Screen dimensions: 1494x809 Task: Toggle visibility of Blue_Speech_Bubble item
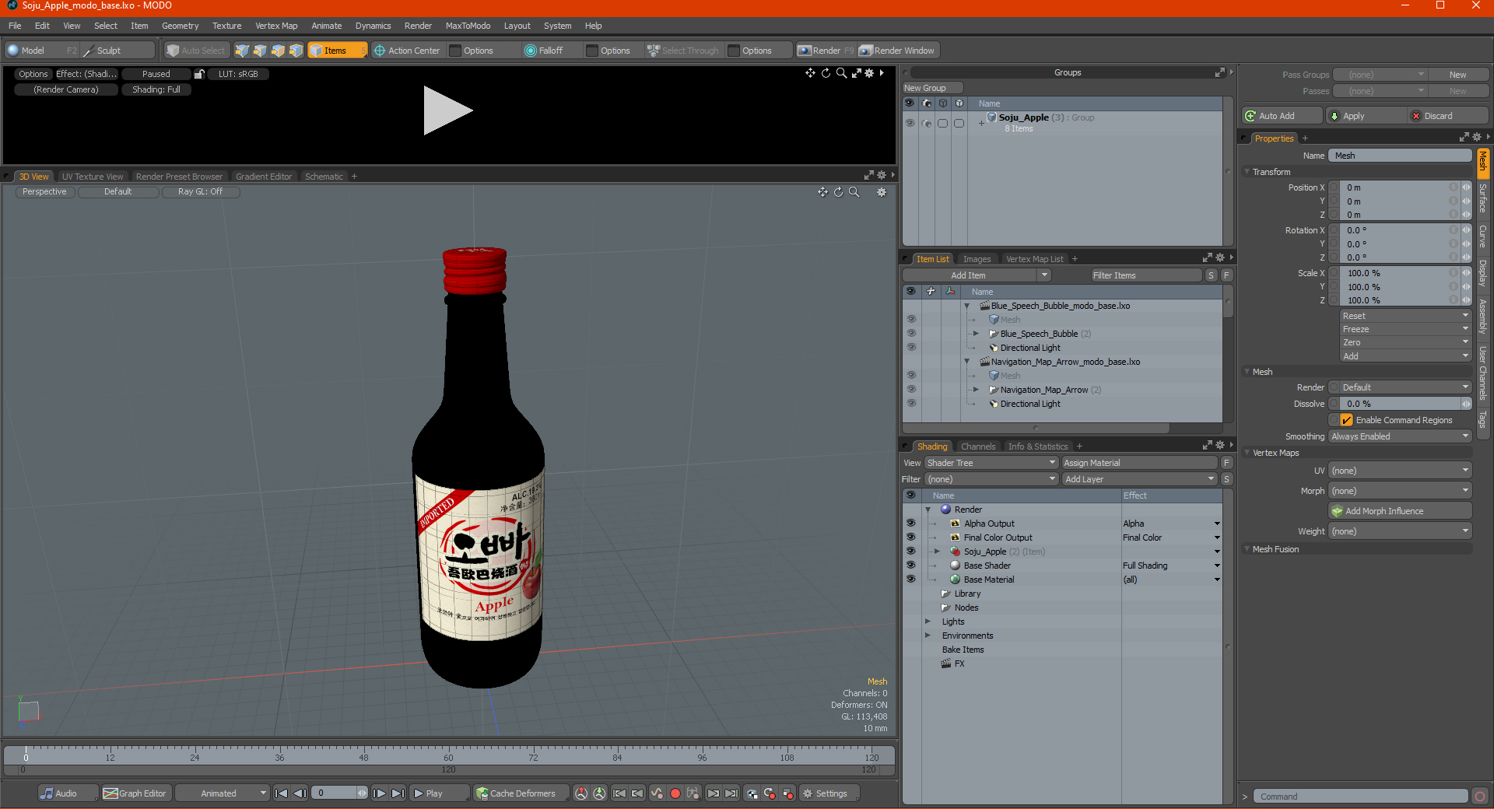[910, 334]
